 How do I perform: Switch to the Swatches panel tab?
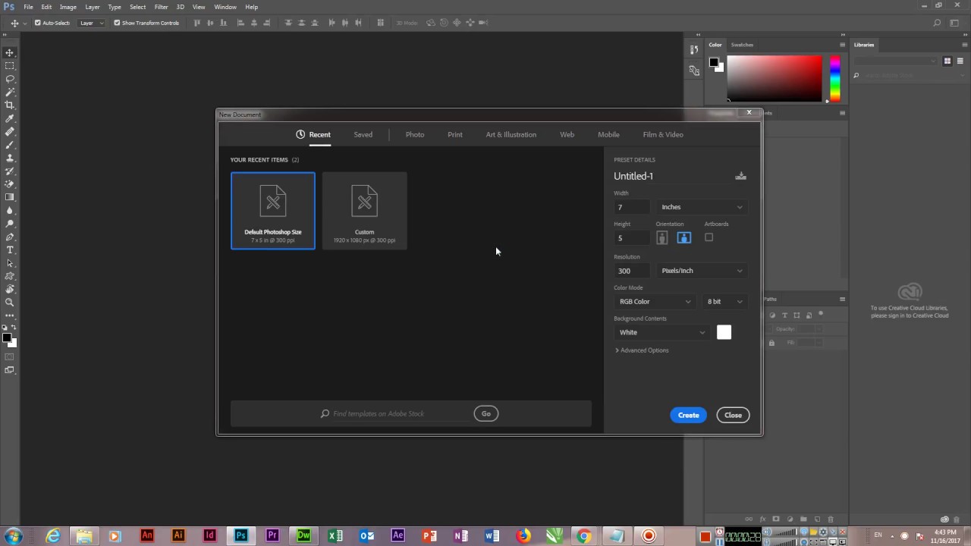pos(742,45)
